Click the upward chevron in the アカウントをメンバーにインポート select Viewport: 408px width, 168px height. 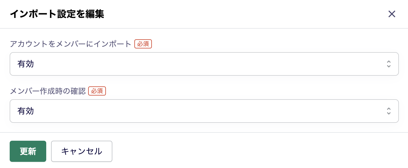click(x=388, y=62)
